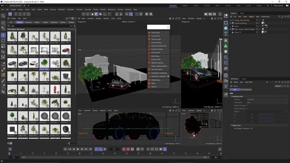The height and width of the screenshot is (163, 290).
Task: Toggle the Z axis lock icon
Action: click(x=24, y=14)
